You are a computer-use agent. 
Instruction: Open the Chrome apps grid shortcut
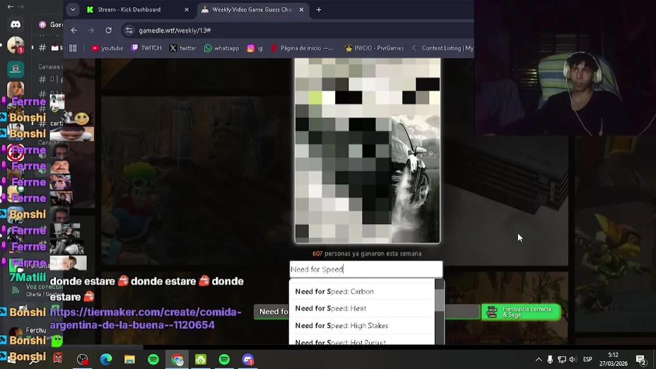(73, 48)
